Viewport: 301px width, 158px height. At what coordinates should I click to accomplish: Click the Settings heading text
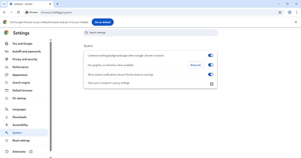(x=21, y=33)
